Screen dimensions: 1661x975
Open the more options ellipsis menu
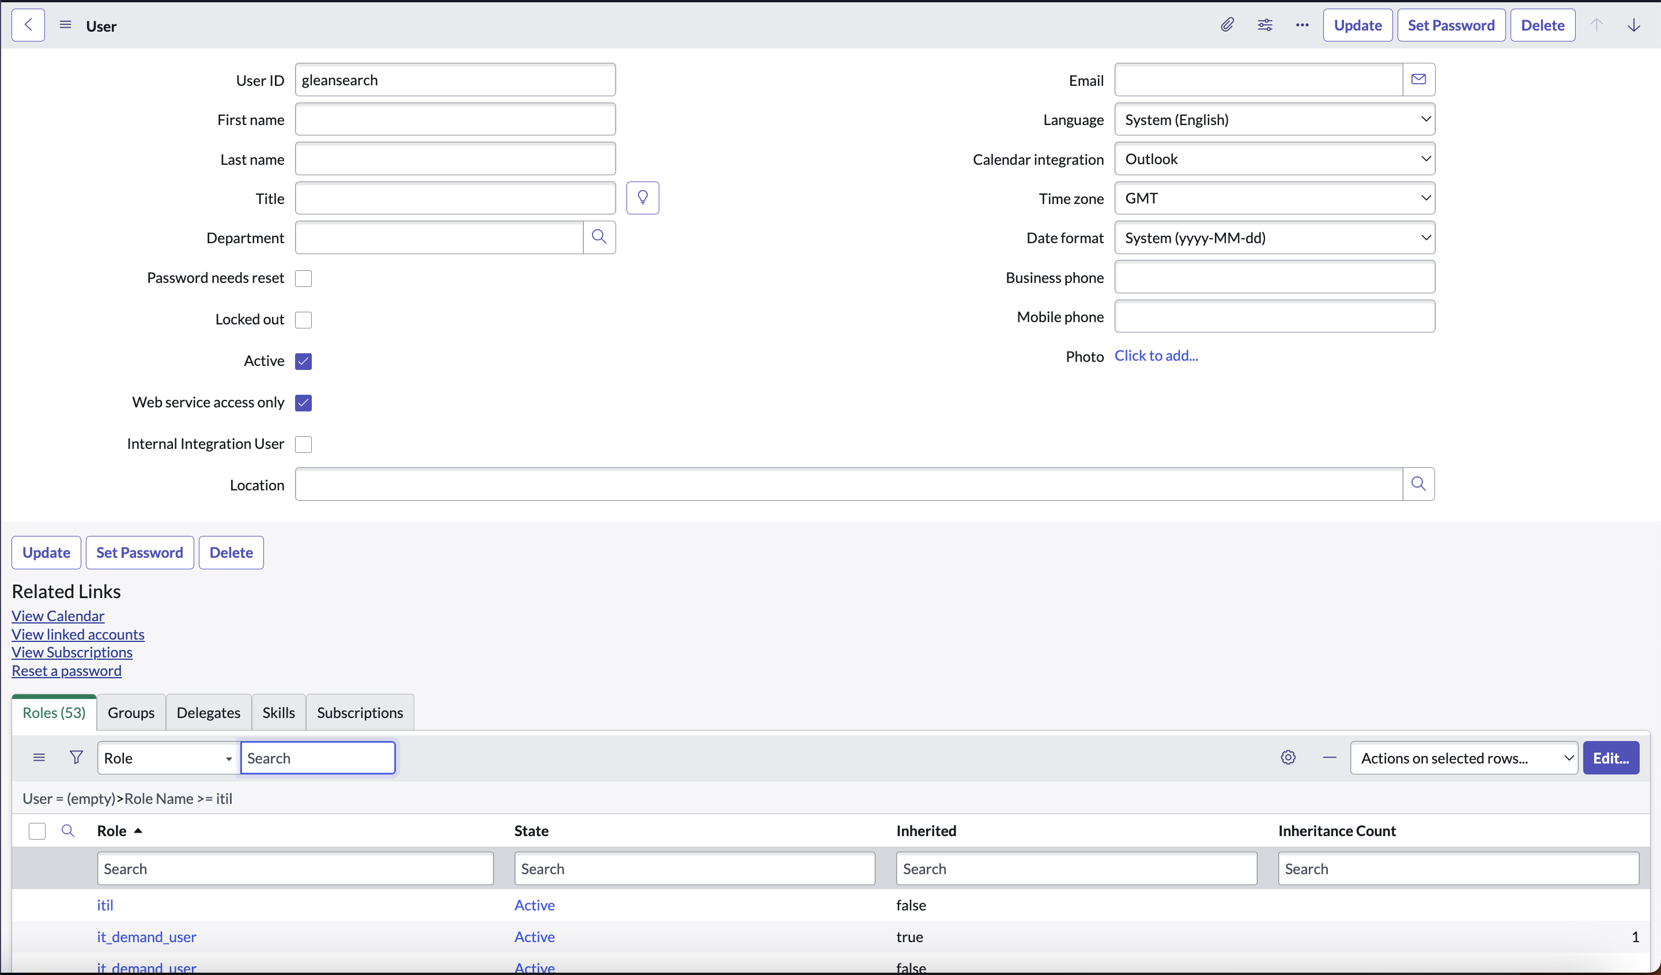point(1302,25)
